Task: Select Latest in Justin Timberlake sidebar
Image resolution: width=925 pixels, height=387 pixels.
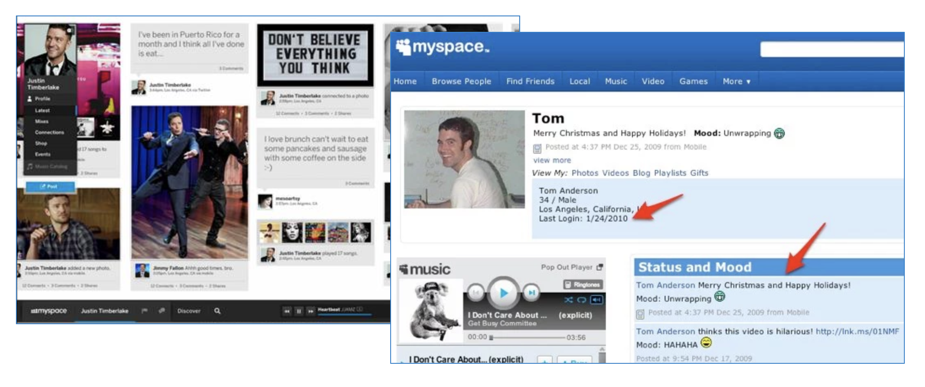Action: (x=42, y=111)
